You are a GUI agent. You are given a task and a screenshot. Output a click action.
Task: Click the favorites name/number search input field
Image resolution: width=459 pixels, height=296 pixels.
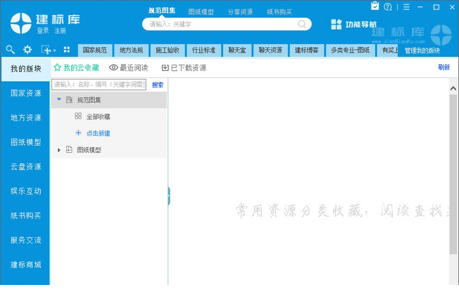[x=99, y=85]
